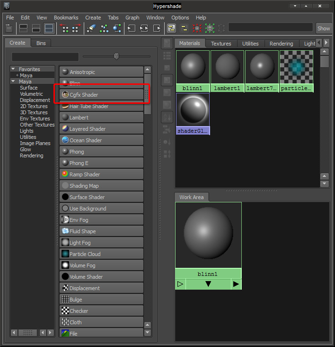Viewport: 335px width, 347px height.
Task: Open the Bookmarks menu
Action: (66, 18)
